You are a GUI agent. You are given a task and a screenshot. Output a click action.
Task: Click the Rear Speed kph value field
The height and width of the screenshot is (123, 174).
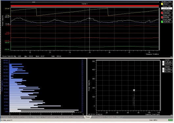tap(167, 13)
